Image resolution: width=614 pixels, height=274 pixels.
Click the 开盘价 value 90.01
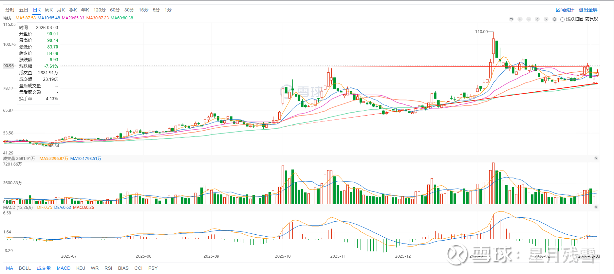53,34
